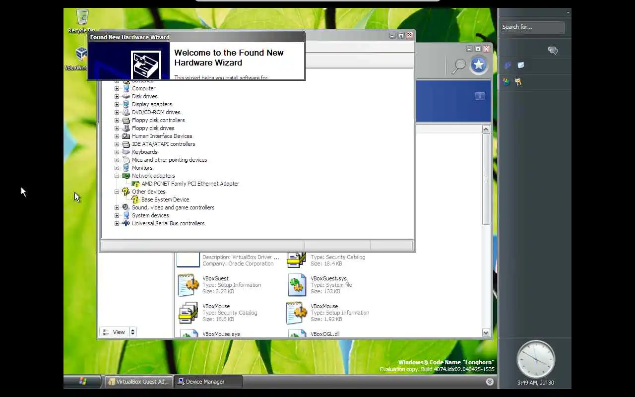This screenshot has width=635, height=397.
Task: Click the VBoxGuest Setup Information file icon
Action: [x=189, y=285]
